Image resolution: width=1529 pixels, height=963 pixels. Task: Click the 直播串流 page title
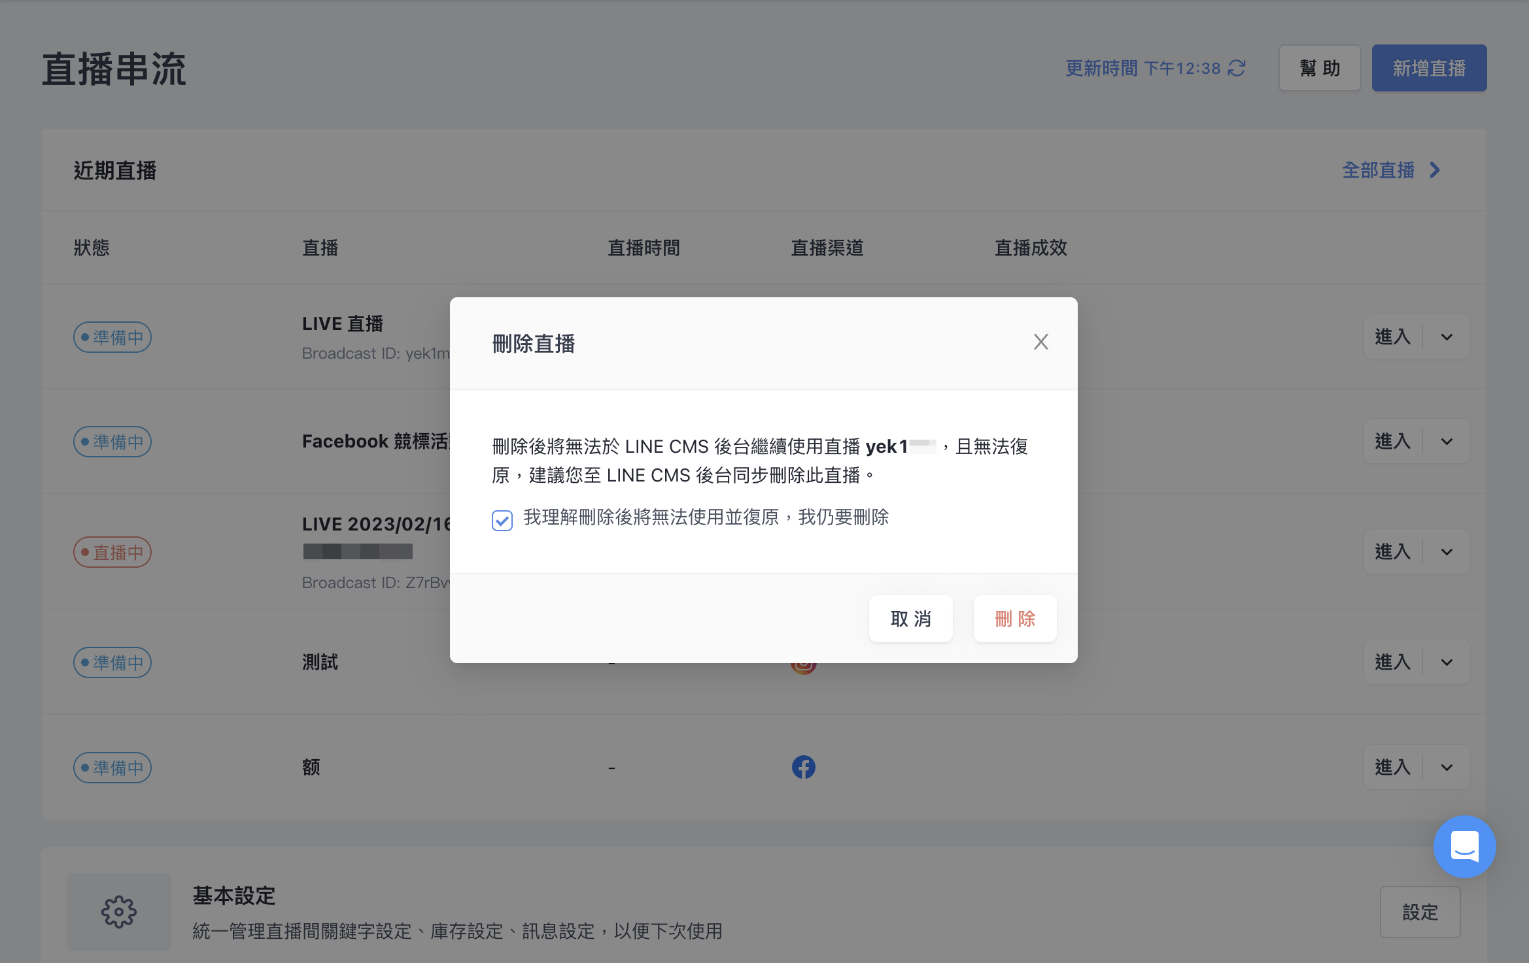coord(114,69)
